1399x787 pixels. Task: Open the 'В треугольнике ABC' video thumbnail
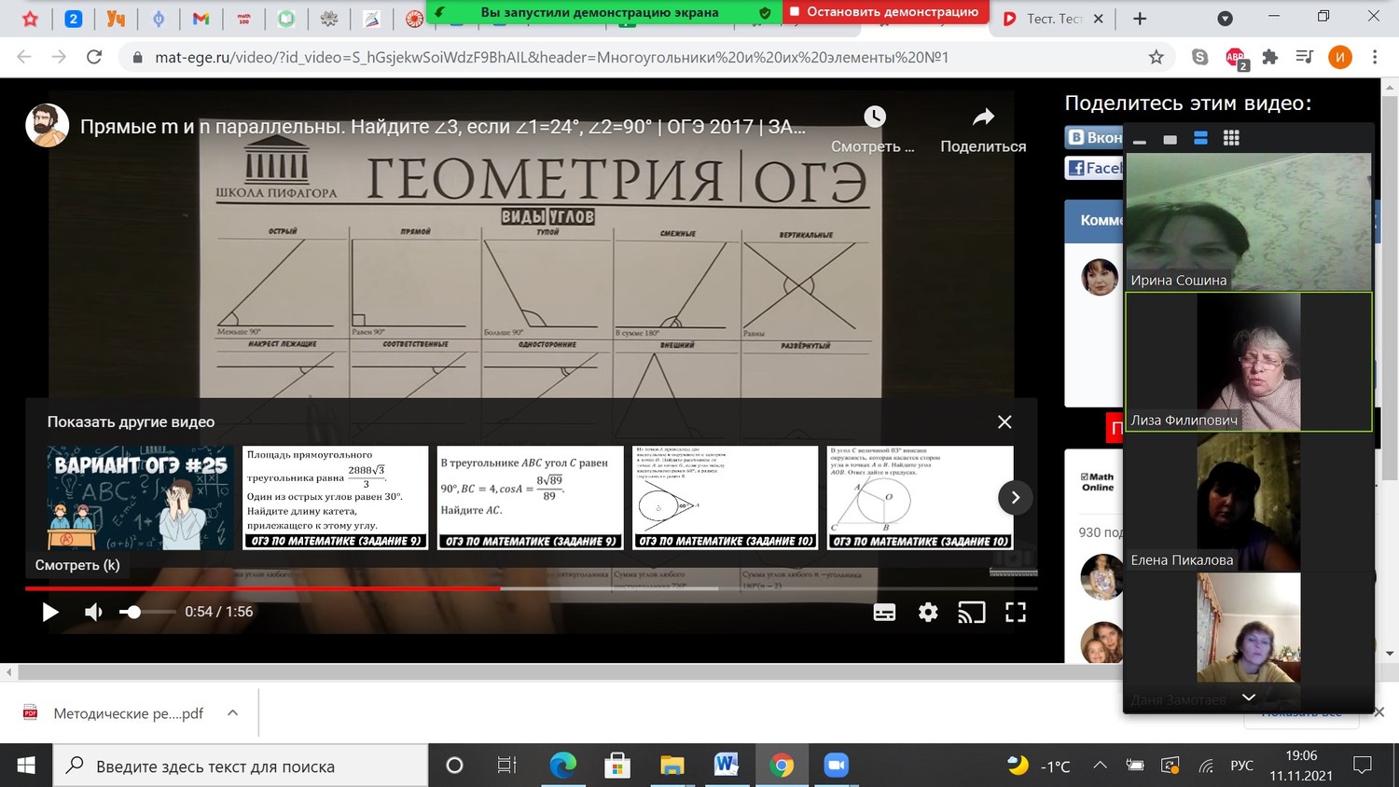click(531, 497)
